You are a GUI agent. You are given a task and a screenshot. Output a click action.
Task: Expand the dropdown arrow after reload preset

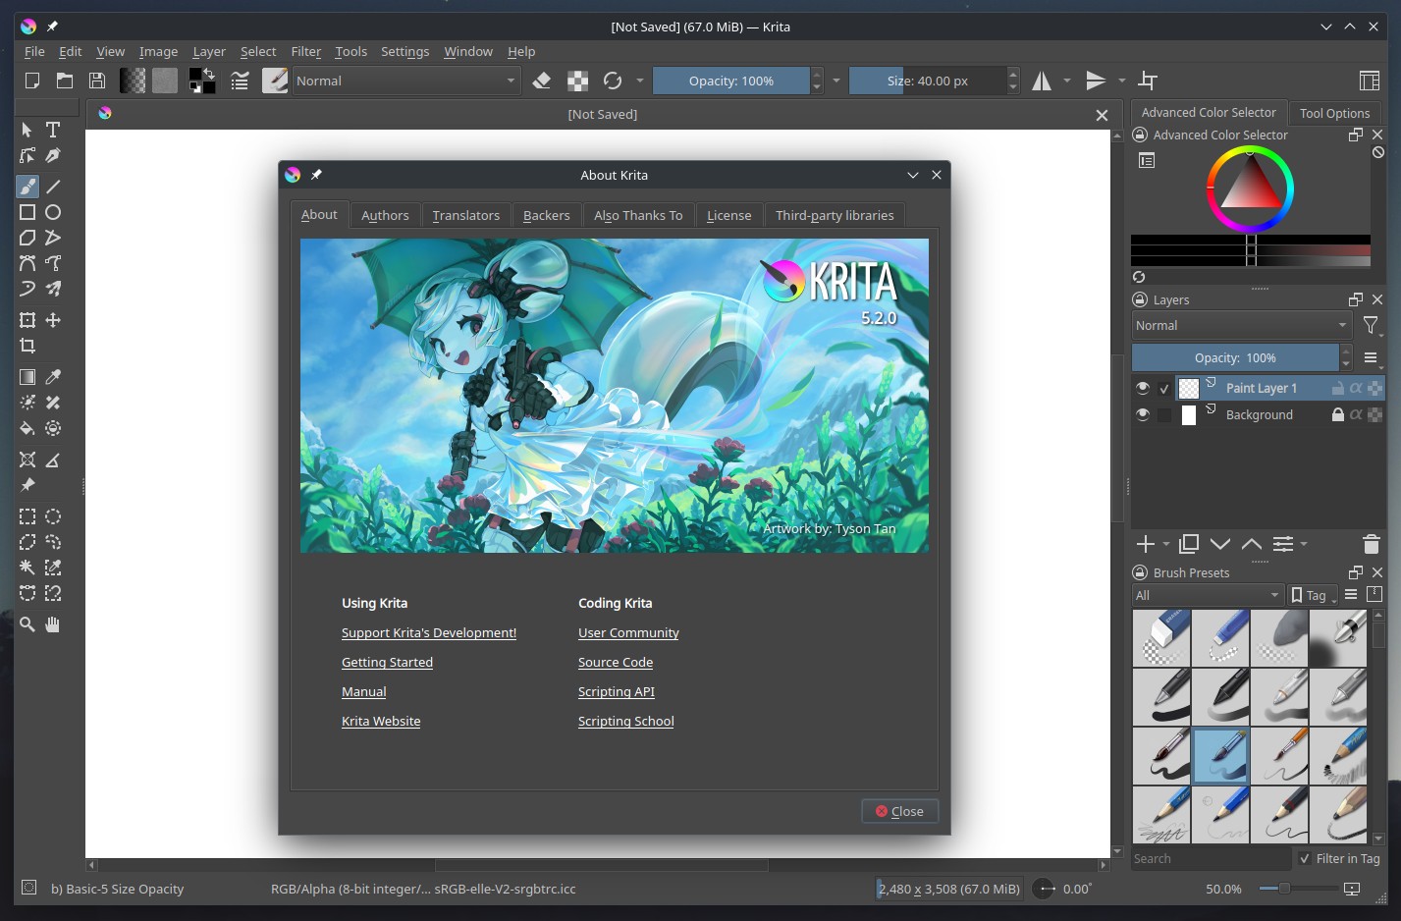(640, 81)
